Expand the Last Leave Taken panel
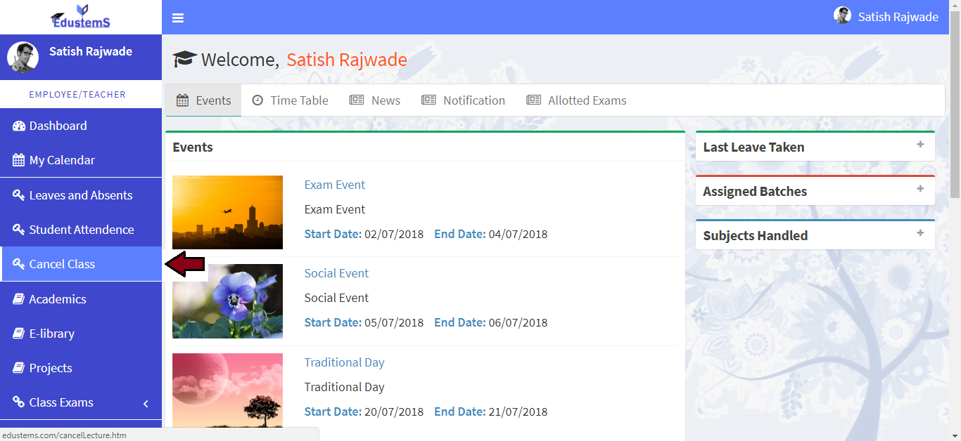Screen dimensions: 961x441 point(919,145)
